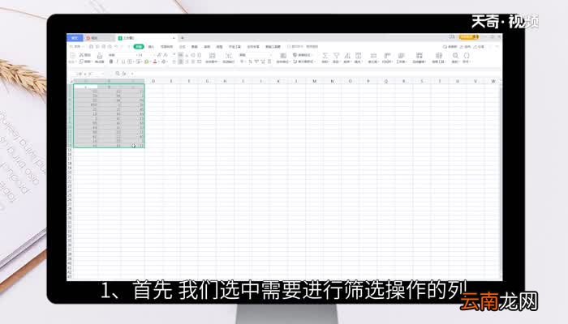This screenshot has height=324, width=568.
Task: Click the Worksheet icon in the ribbon
Action: coord(401,55)
